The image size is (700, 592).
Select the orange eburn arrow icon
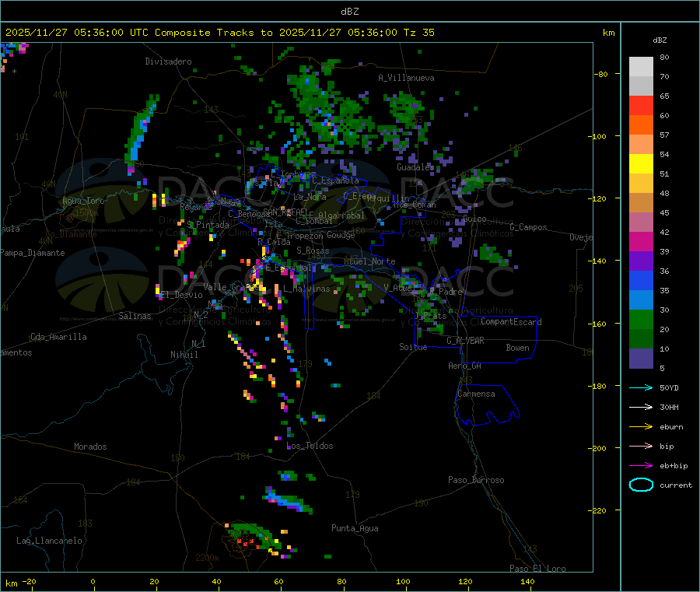click(641, 426)
